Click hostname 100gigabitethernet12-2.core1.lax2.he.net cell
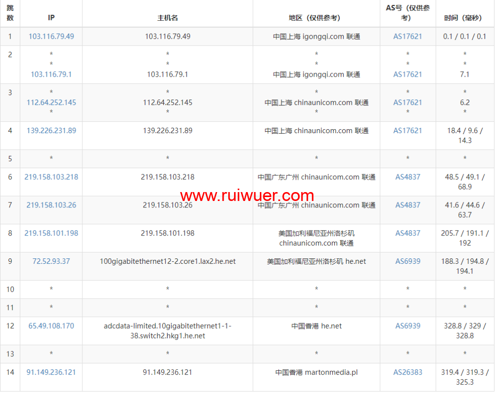Image resolution: width=496 pixels, height=396 pixels. click(168, 261)
